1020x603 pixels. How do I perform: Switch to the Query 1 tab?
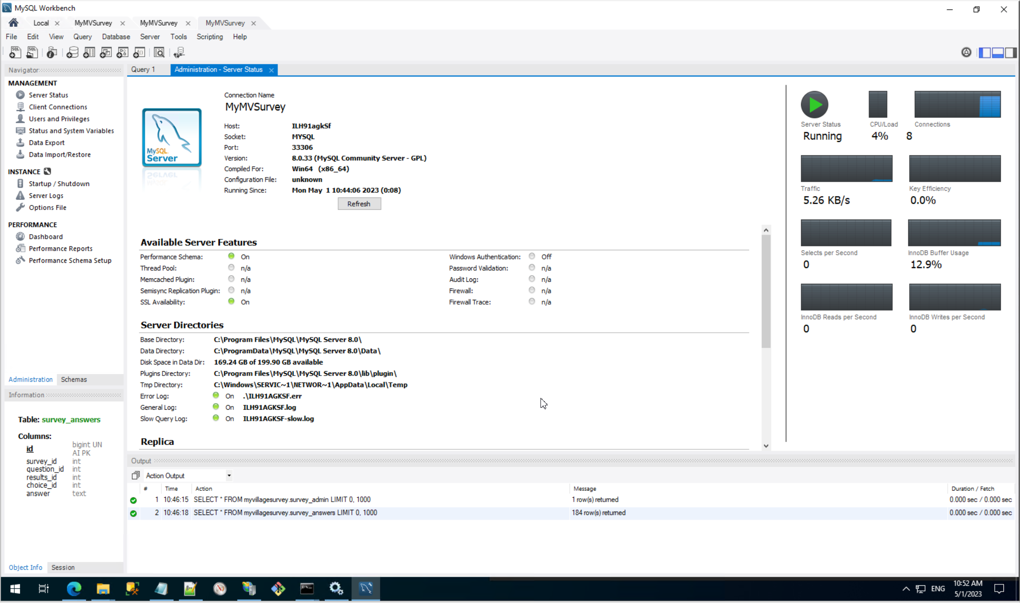click(x=143, y=69)
